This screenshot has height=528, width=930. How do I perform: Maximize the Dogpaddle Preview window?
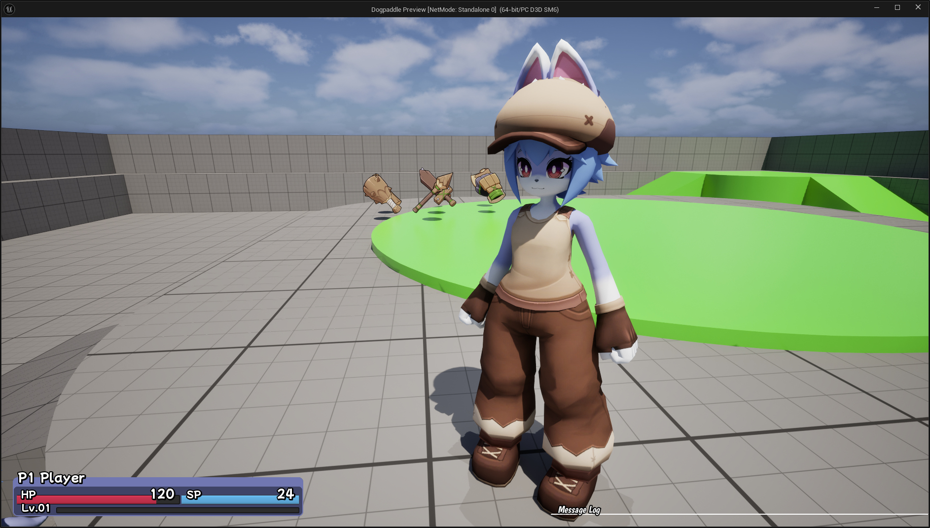click(x=897, y=7)
